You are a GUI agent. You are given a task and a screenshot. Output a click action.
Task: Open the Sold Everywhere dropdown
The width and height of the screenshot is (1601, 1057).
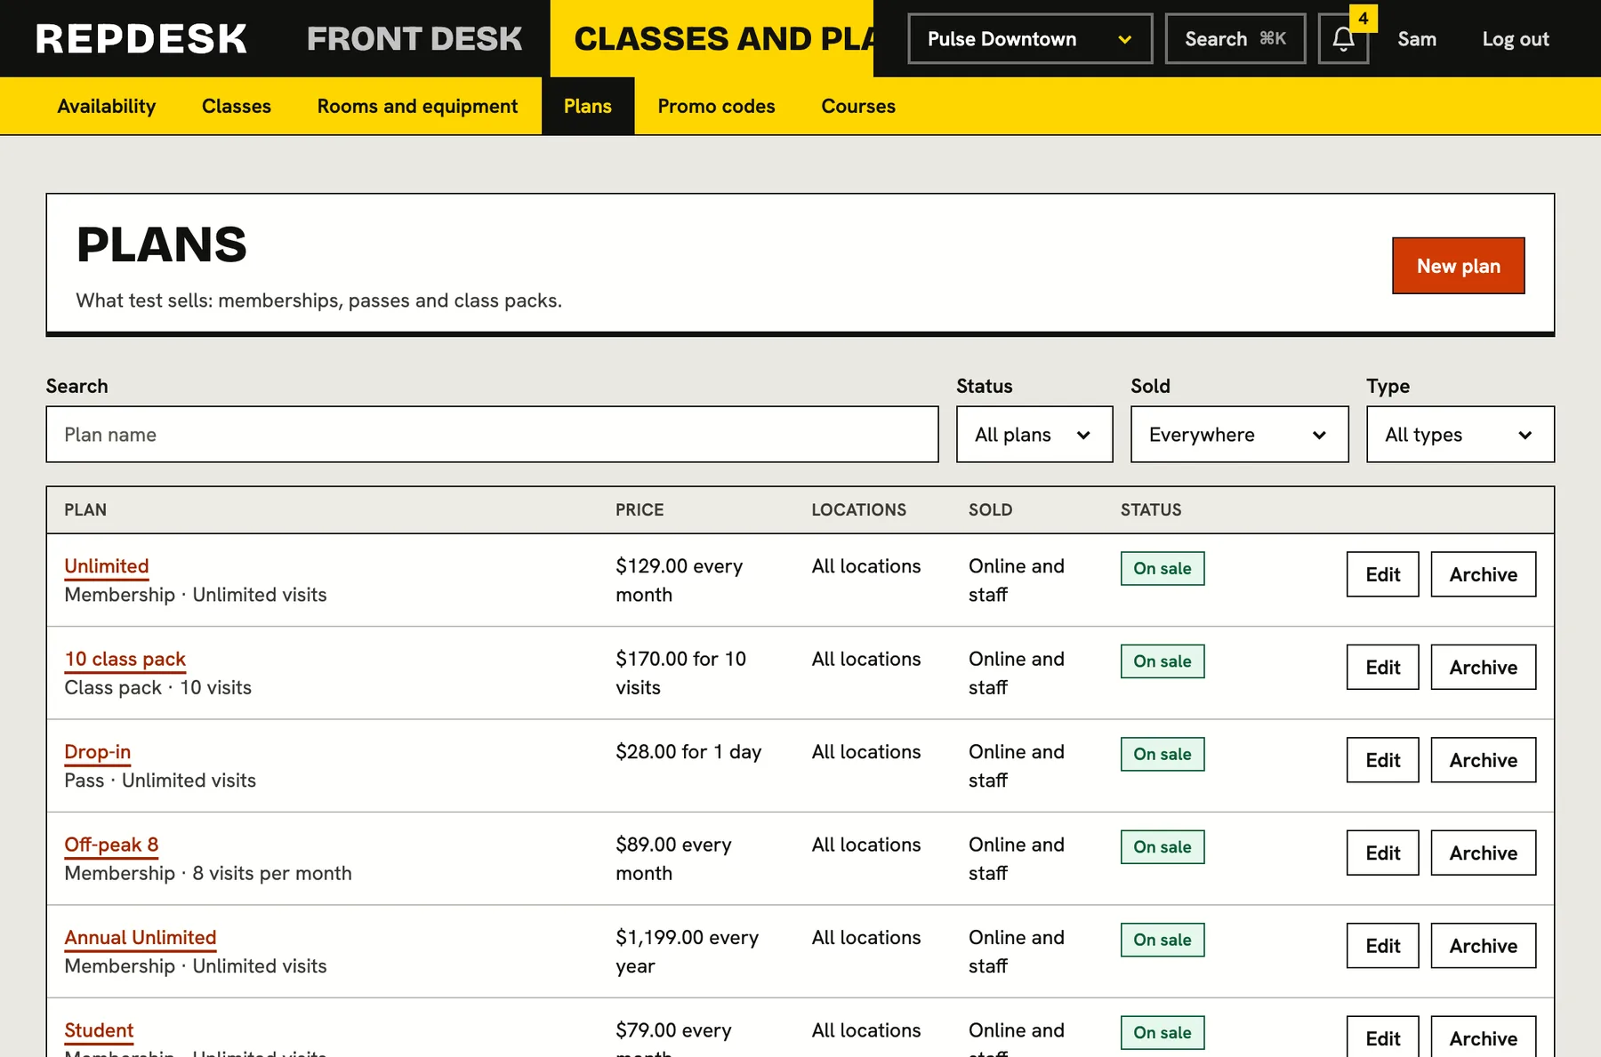pos(1239,435)
